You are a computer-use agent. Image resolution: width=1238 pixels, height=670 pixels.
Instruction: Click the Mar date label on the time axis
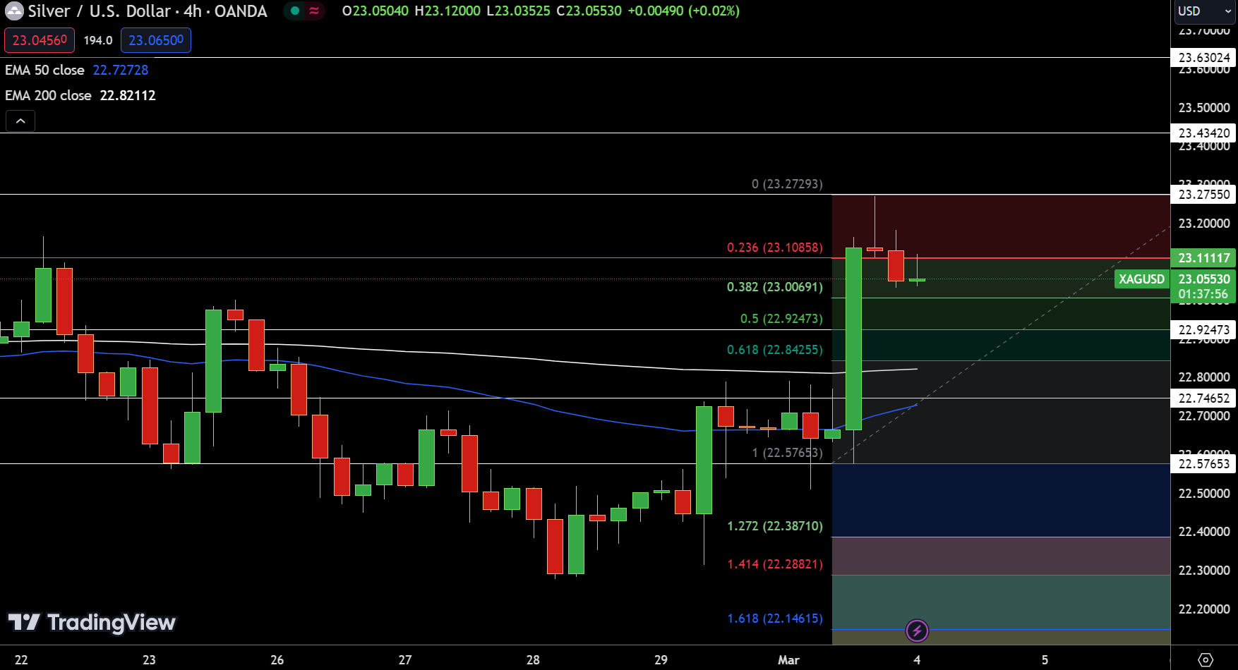coord(788,660)
